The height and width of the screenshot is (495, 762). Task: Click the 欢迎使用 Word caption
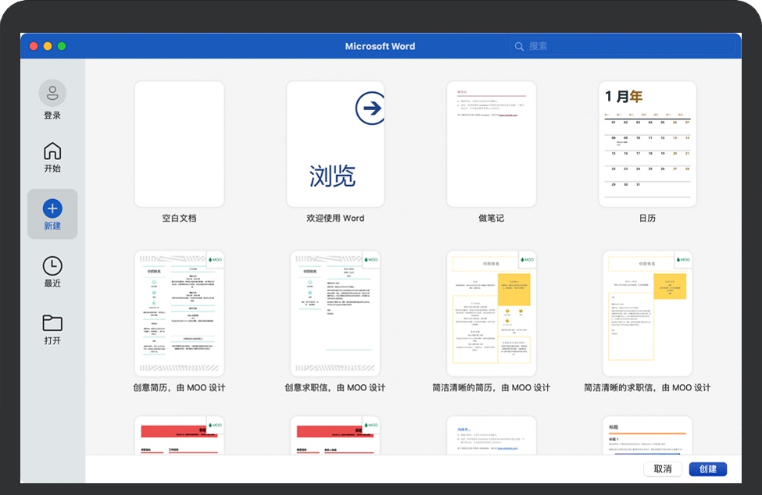[335, 219]
